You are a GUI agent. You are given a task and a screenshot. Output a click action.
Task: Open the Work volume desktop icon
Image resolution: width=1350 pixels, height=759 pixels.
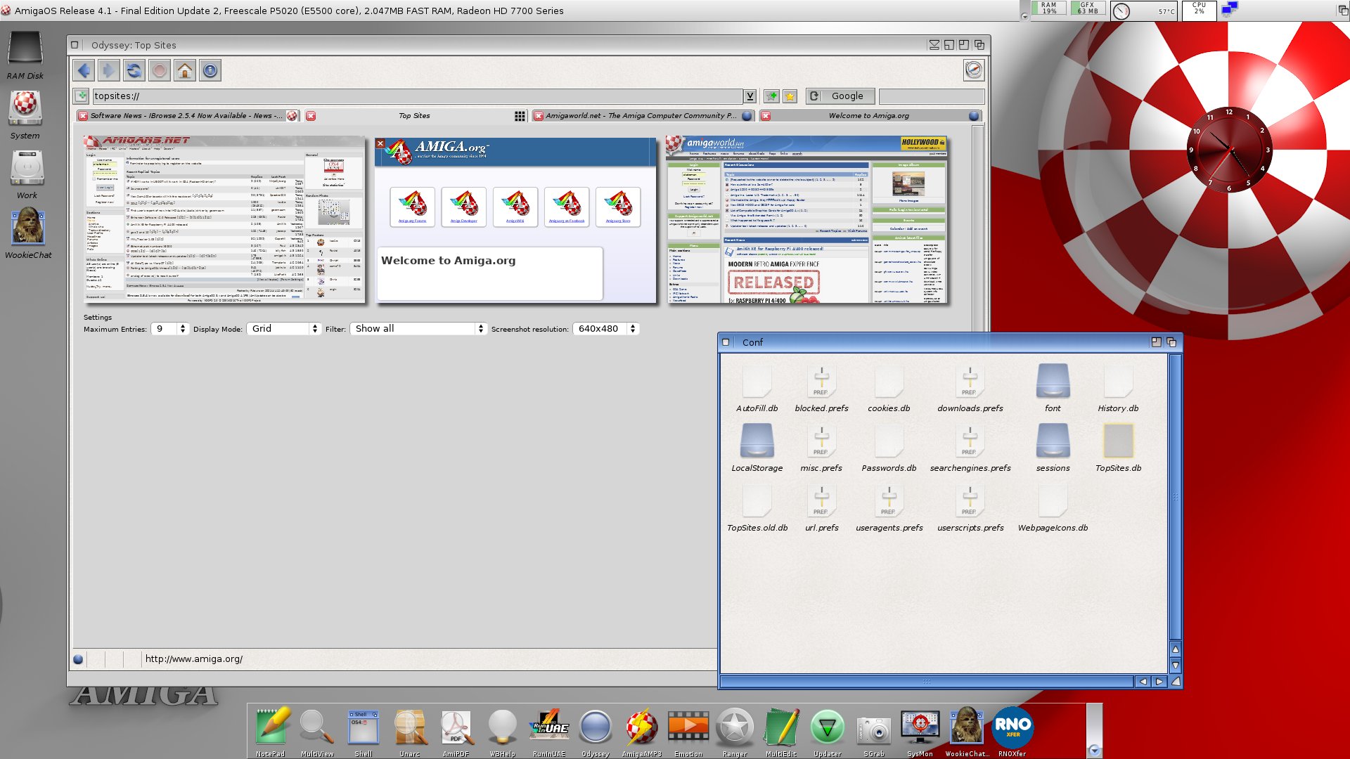27,174
